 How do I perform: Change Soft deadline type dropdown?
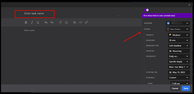[x=179, y=46]
